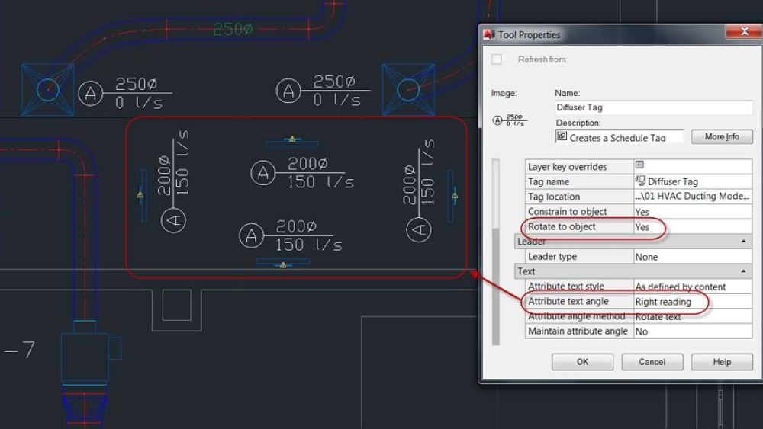The height and width of the screenshot is (429, 763).
Task: Click the Diffuser Tag preview image
Action: click(509, 120)
